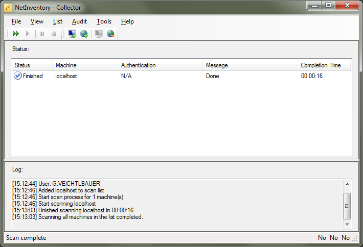Open the Tools menu
The width and height of the screenshot is (363, 247).
[x=104, y=21]
